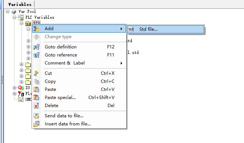Click the red Delete X icon
Screen dimensions: 244x143
click(x=36, y=106)
